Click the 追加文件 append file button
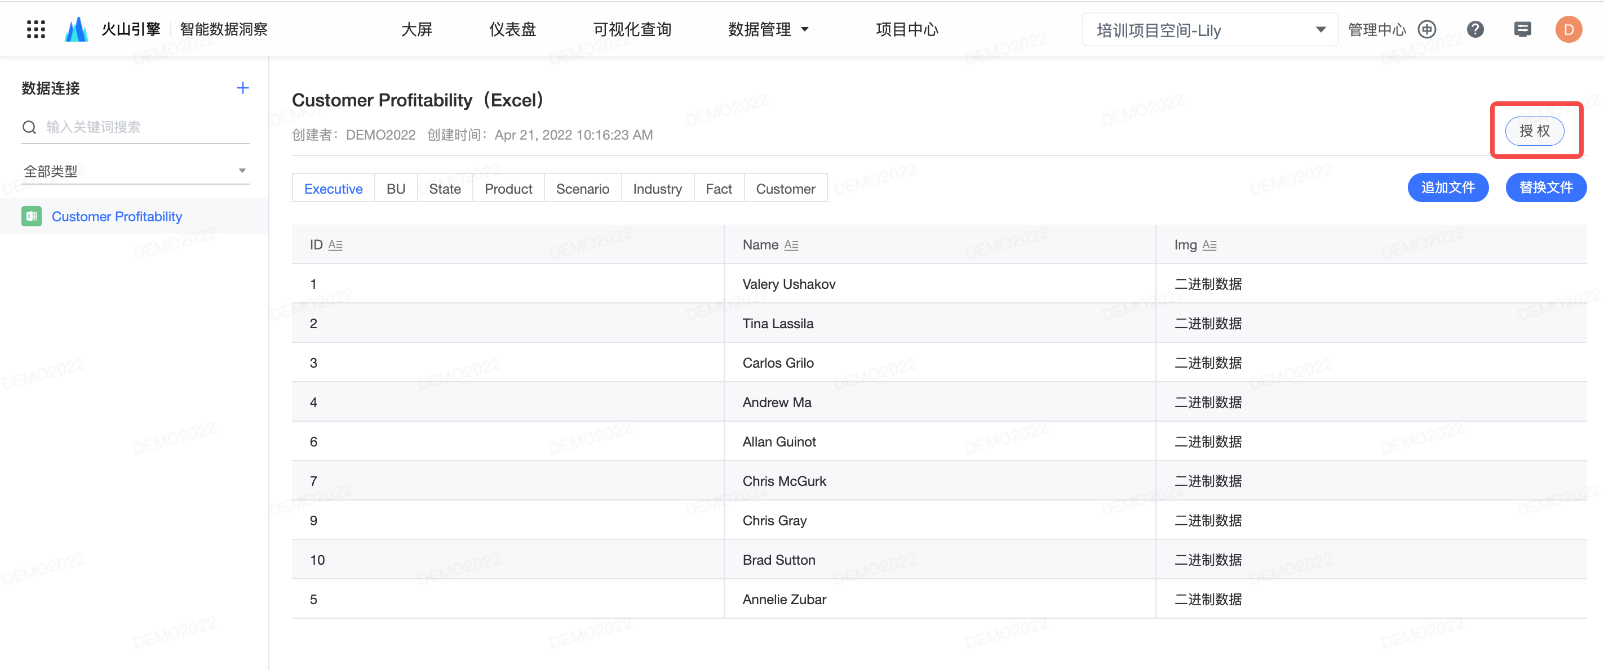 pos(1447,187)
